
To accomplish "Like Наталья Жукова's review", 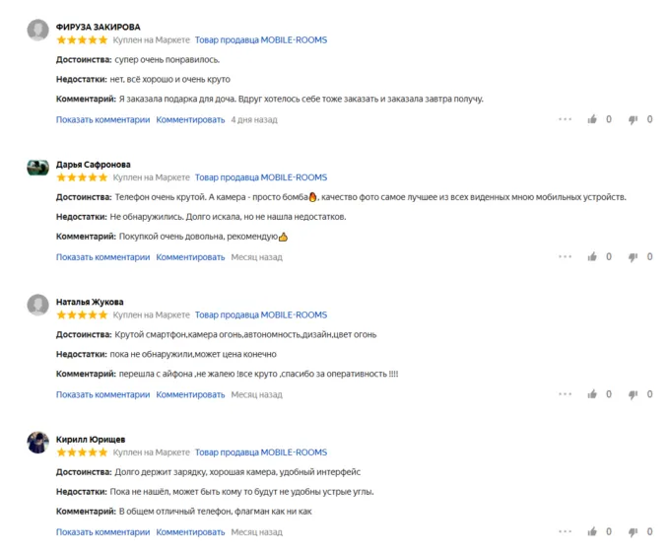I will [x=592, y=394].
